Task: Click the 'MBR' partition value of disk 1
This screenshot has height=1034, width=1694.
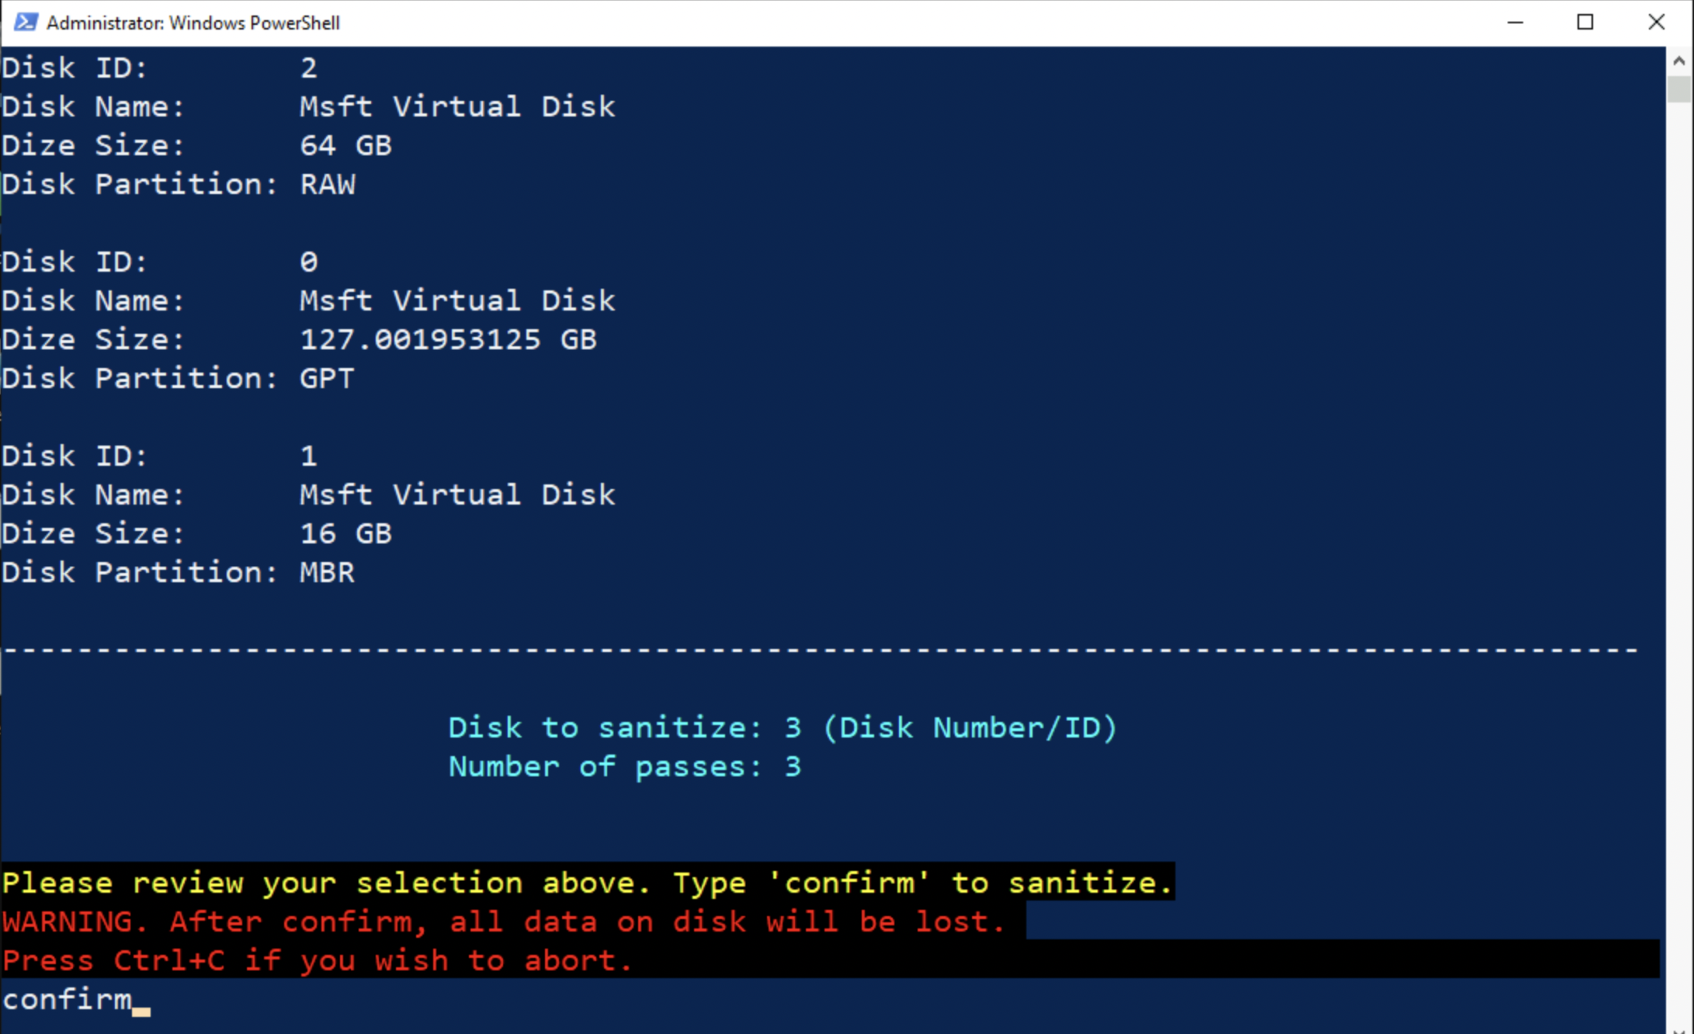Action: [327, 572]
